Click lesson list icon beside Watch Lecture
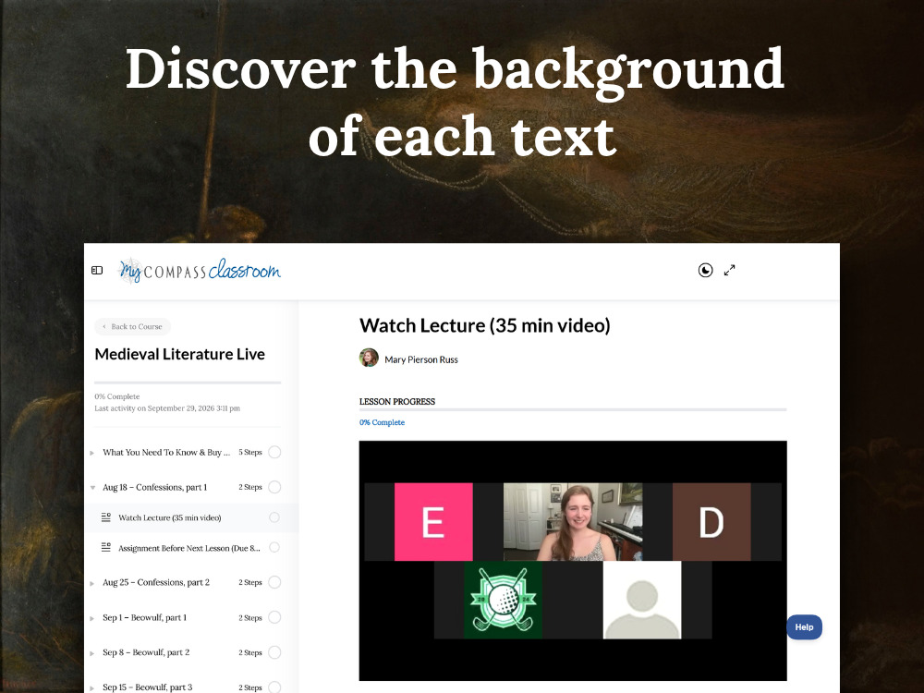Image resolution: width=924 pixels, height=693 pixels. [106, 517]
